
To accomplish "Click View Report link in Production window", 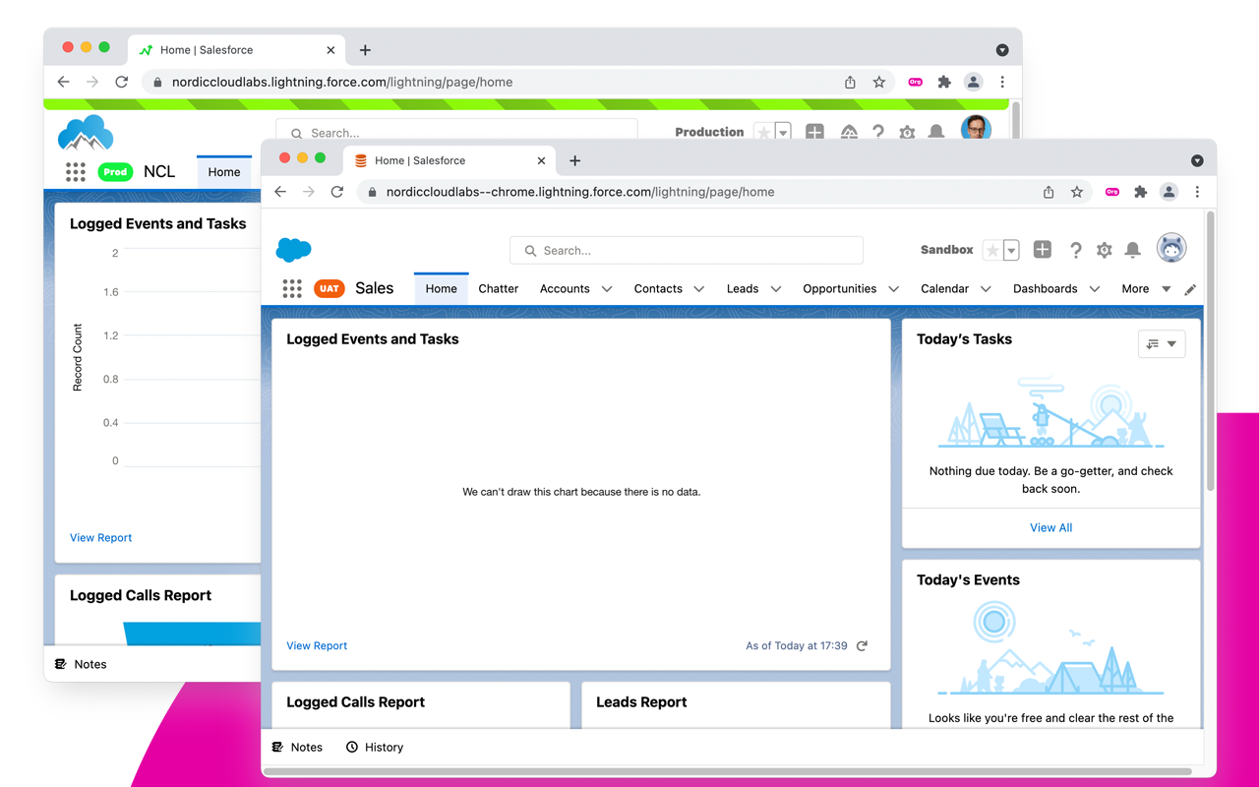I will (x=100, y=538).
